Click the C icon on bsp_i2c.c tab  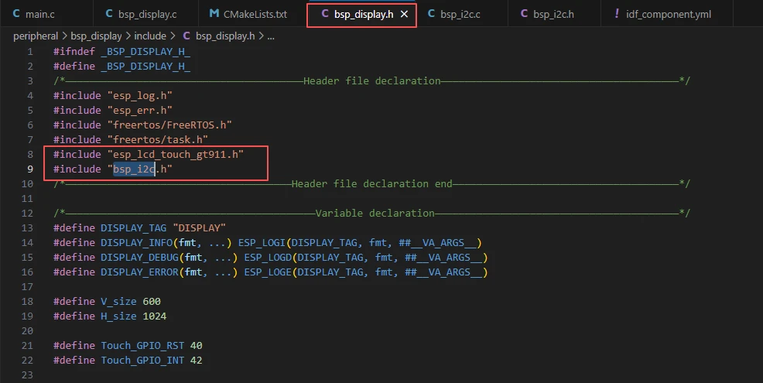[x=431, y=14]
